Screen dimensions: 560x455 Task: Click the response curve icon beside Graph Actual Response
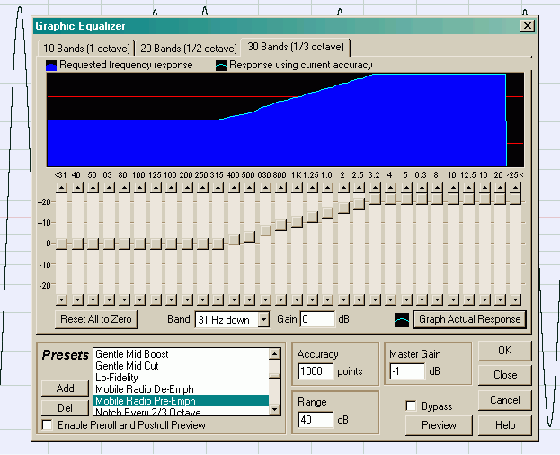click(x=402, y=320)
